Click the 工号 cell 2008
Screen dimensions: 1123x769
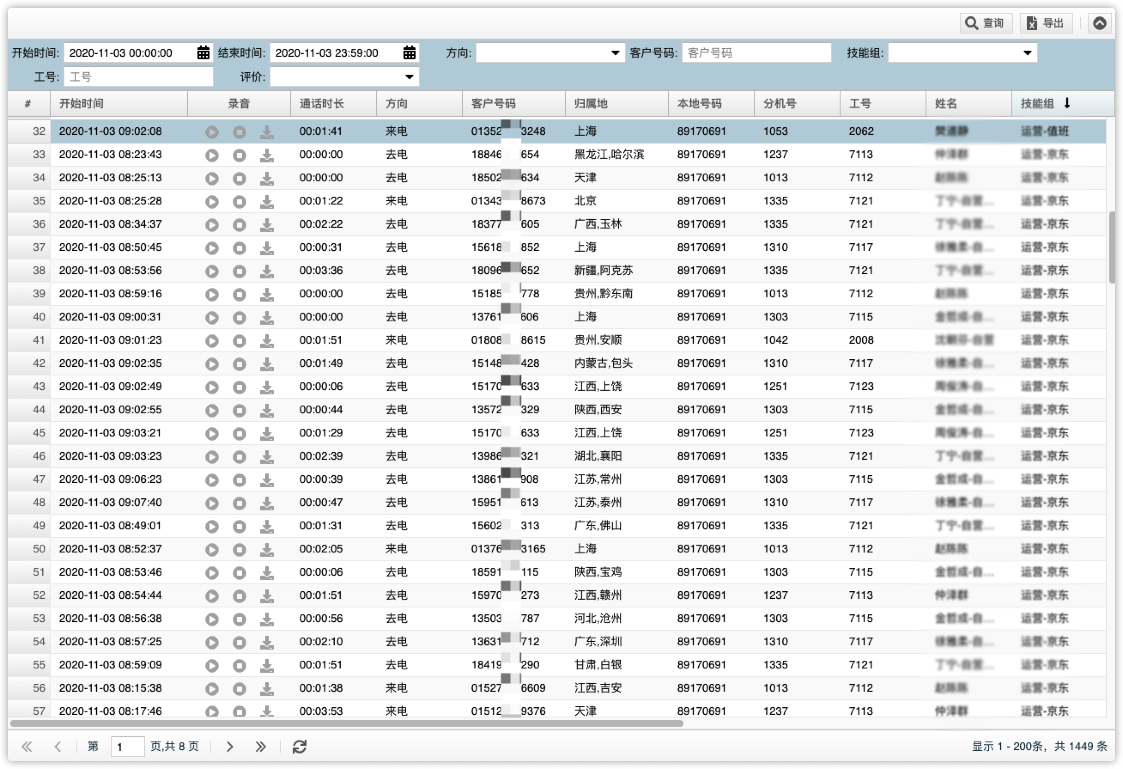point(861,341)
